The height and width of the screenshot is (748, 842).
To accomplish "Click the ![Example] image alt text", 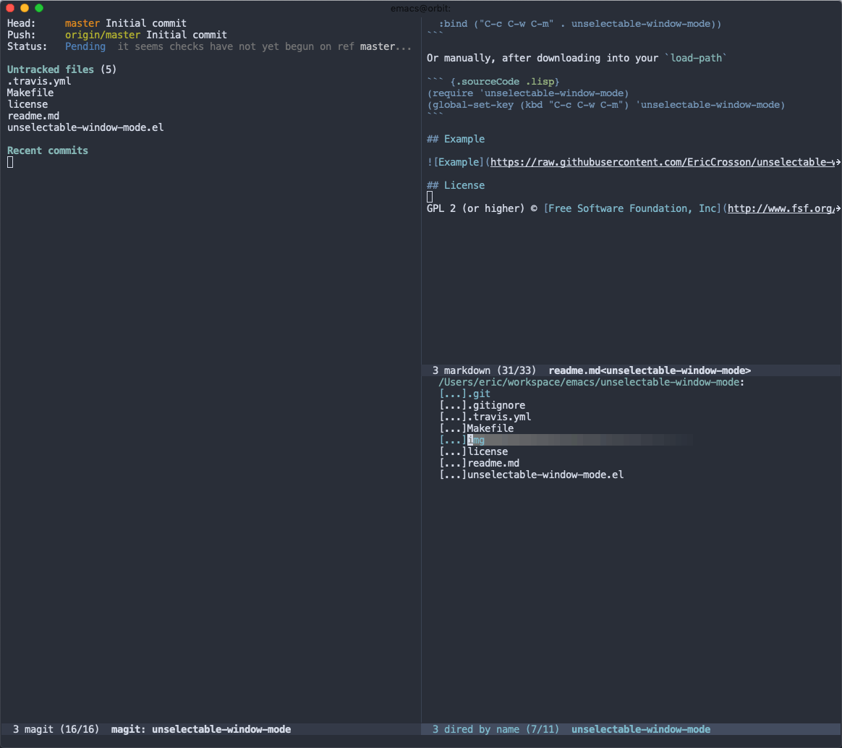I will tap(456, 162).
